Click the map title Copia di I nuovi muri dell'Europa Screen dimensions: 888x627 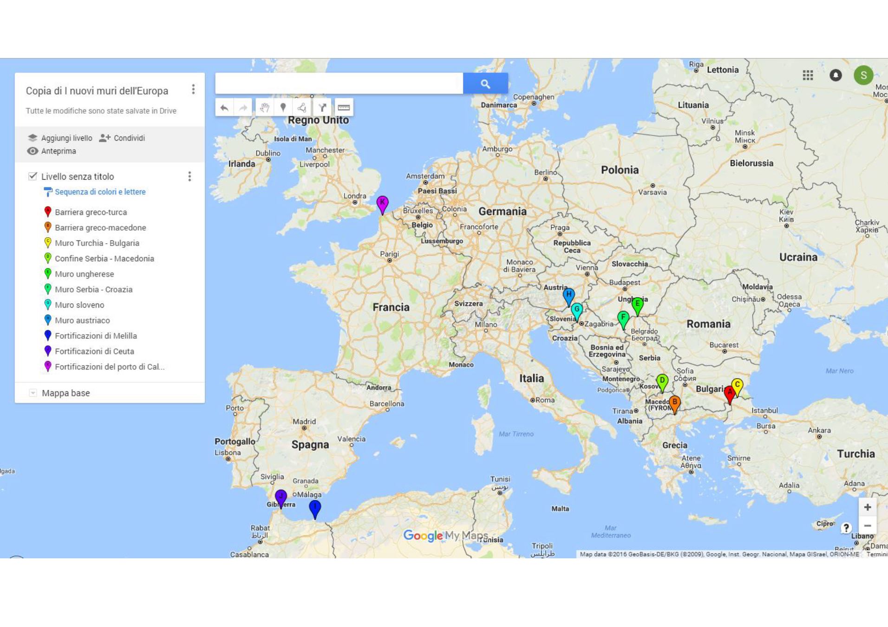pyautogui.click(x=97, y=90)
